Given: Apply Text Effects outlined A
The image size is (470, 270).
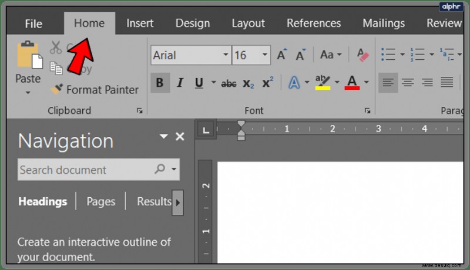Looking at the screenshot, I should [294, 83].
